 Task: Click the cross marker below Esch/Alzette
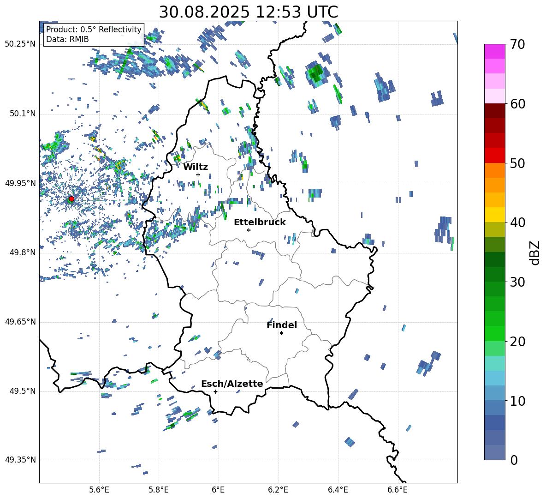pyautogui.click(x=215, y=391)
